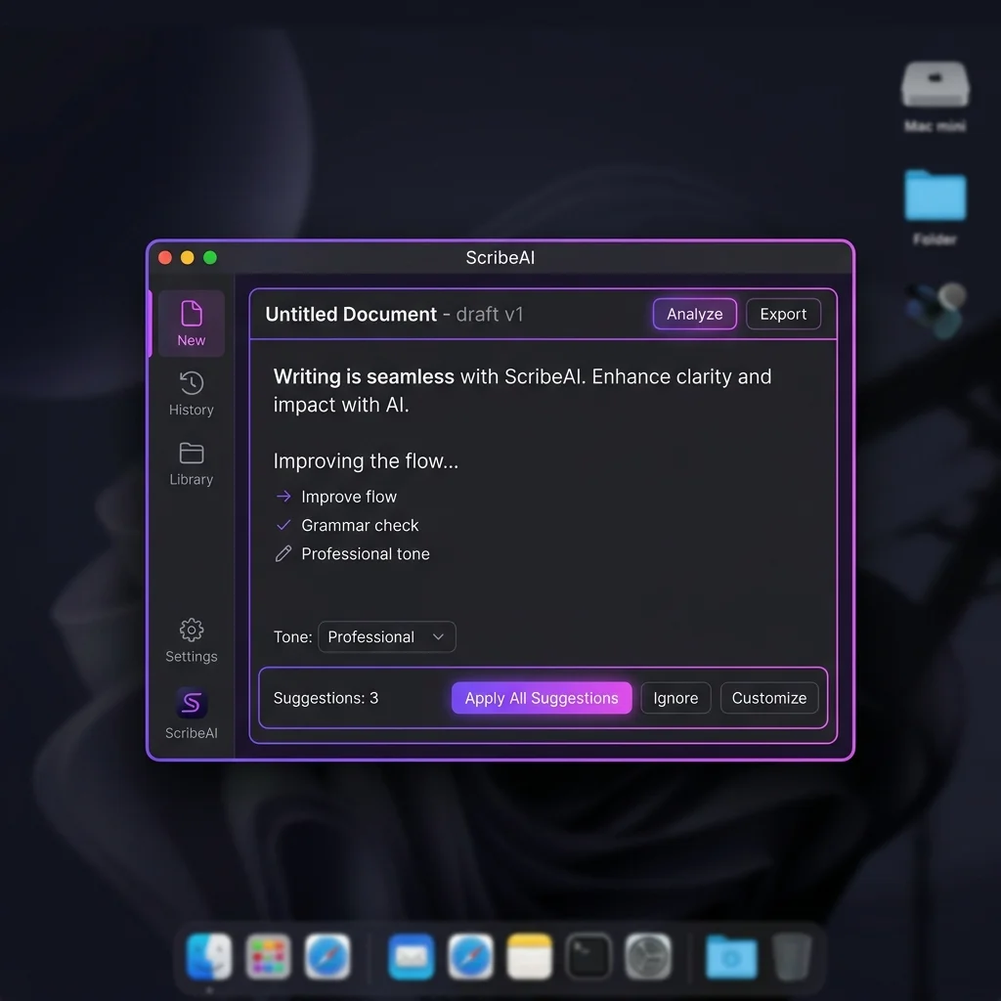Click the 'Improving the flow...' status text
This screenshot has width=1001, height=1001.
tap(366, 461)
